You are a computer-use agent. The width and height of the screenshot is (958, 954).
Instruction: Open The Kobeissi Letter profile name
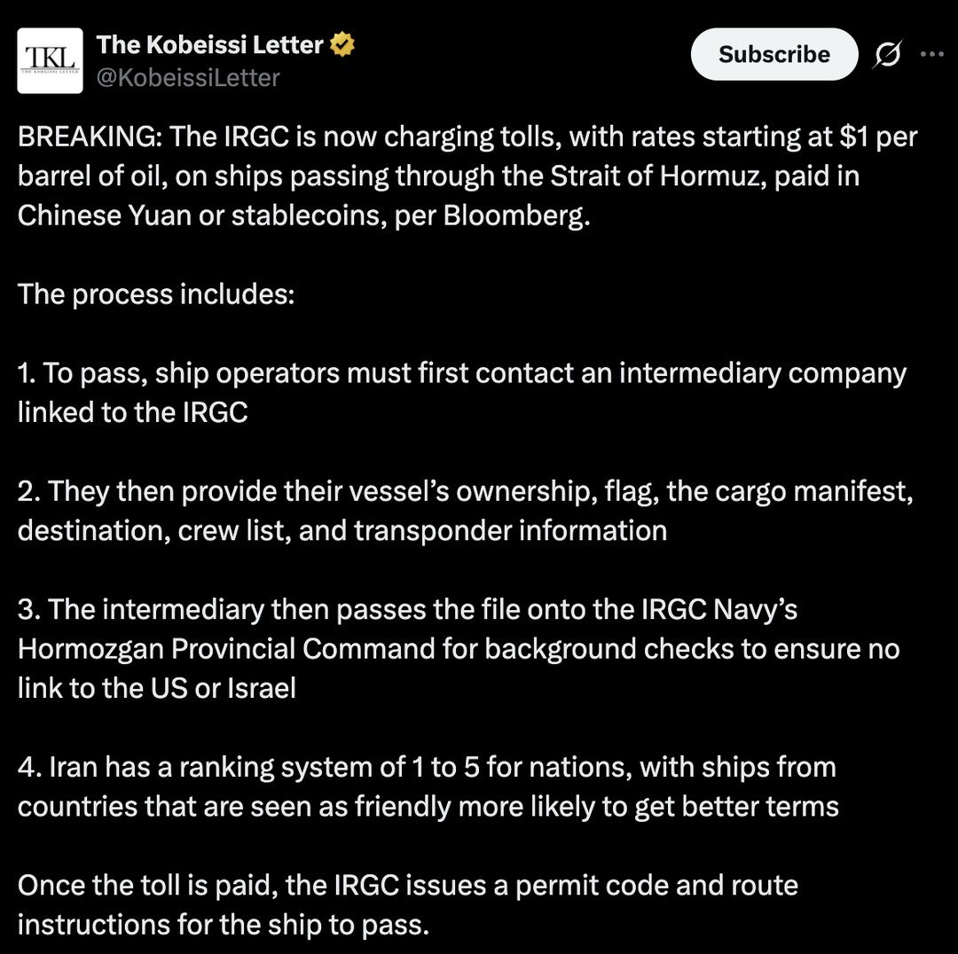213,43
